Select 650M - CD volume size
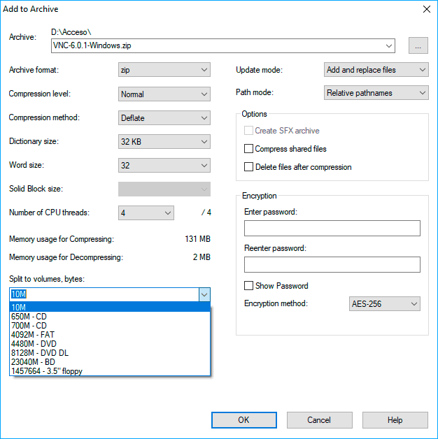The image size is (438, 439). pos(29,317)
